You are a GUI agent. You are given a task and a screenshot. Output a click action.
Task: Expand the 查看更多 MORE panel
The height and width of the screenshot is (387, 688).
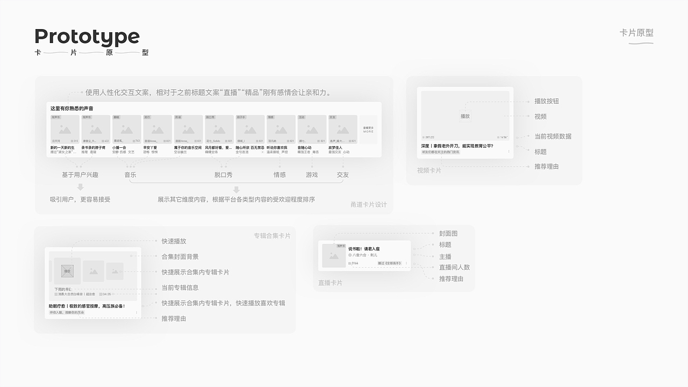(369, 130)
